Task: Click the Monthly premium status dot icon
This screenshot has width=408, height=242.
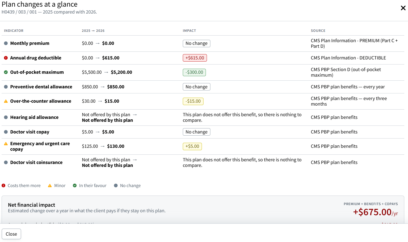Action: click(6, 43)
